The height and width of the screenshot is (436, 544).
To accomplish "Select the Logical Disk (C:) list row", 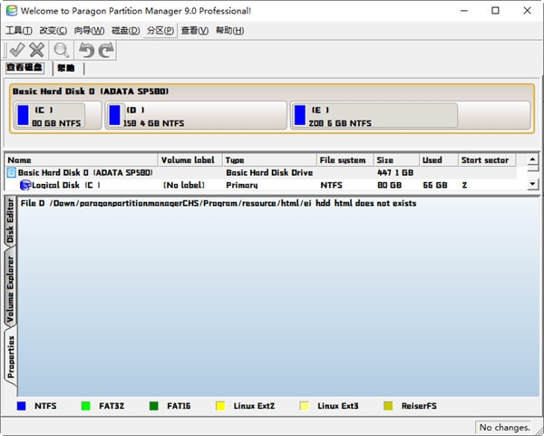I will click(x=261, y=185).
